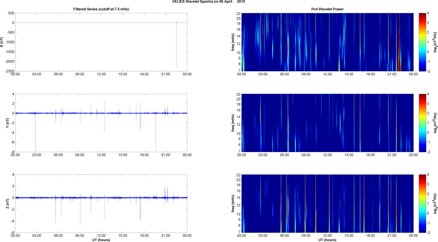
Task: Click the large negative spike in X series
Action: (176, 51)
